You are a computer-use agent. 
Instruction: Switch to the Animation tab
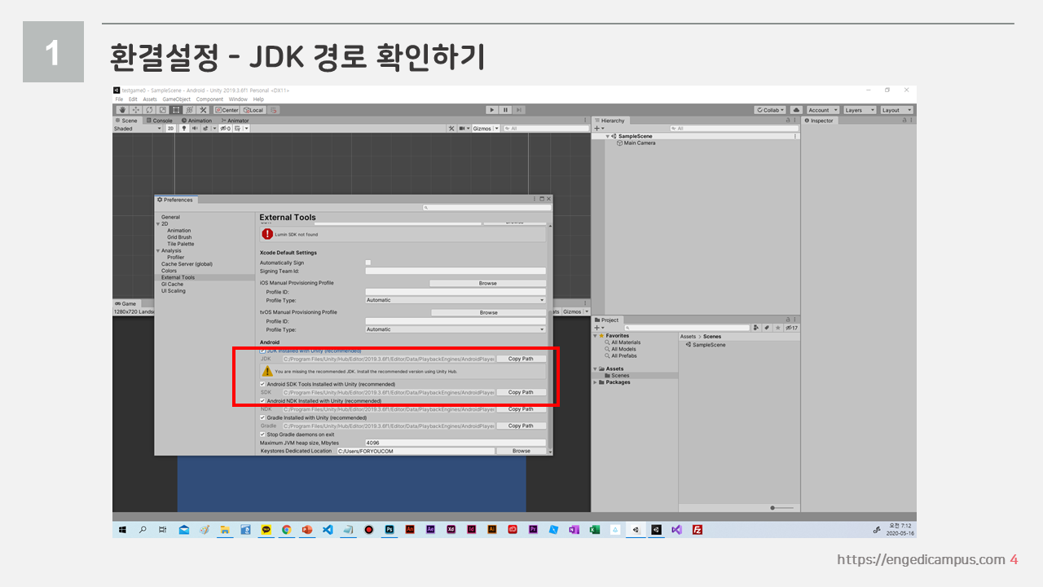[x=197, y=121]
